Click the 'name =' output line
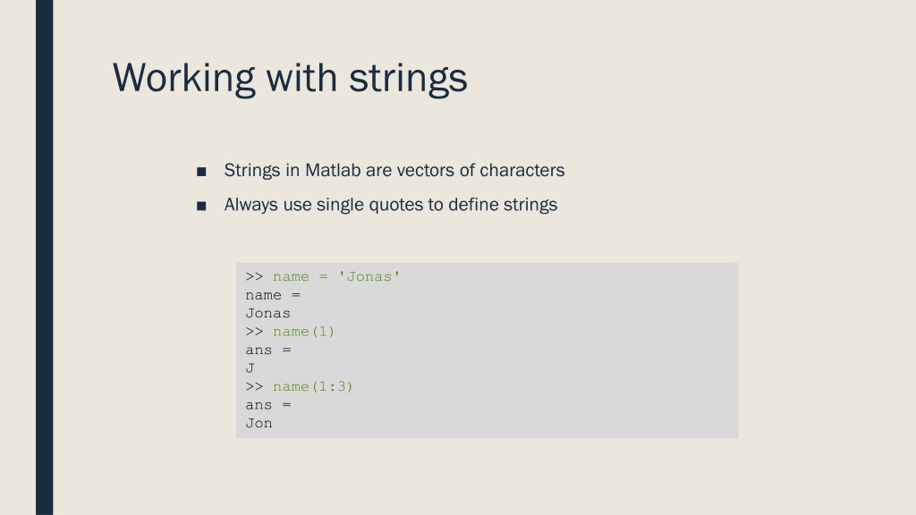The height and width of the screenshot is (515, 916). [273, 295]
